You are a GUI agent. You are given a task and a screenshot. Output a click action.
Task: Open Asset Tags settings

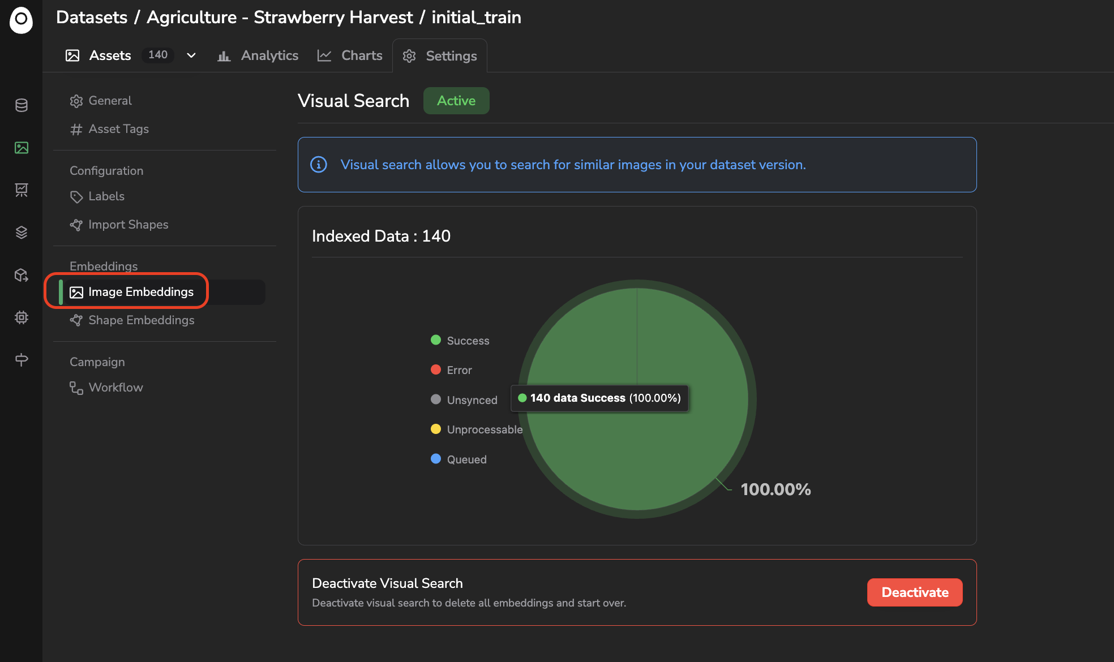(109, 129)
